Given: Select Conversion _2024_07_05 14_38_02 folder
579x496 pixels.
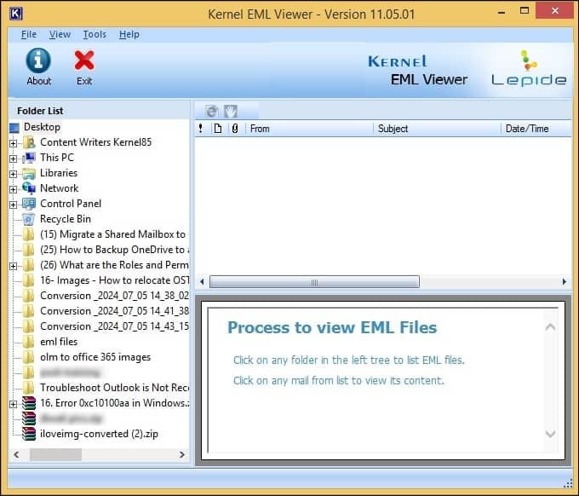Looking at the screenshot, I should coord(114,296).
